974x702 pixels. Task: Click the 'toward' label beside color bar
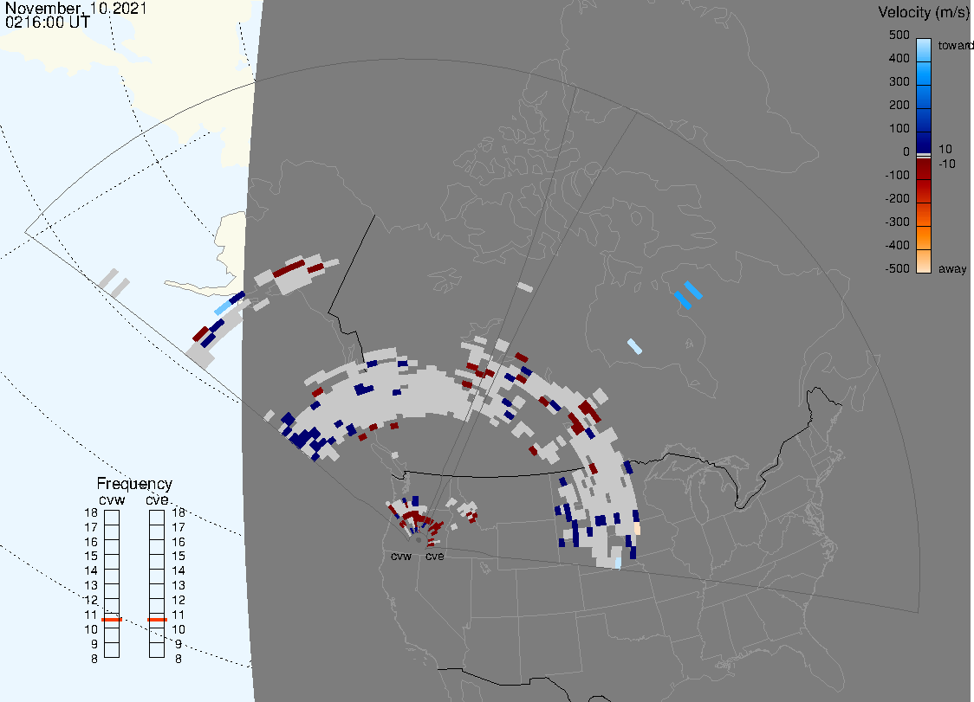point(955,45)
